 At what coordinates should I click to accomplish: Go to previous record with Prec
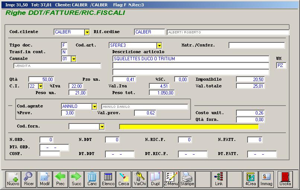pyautogui.click(x=60, y=179)
